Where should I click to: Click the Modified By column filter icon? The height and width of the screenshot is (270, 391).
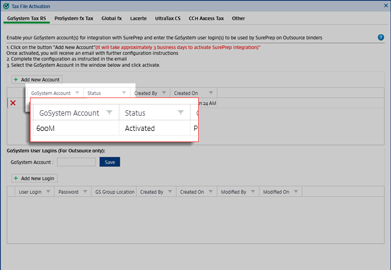click(253, 192)
